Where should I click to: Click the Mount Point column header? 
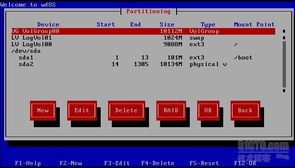coord(254,24)
